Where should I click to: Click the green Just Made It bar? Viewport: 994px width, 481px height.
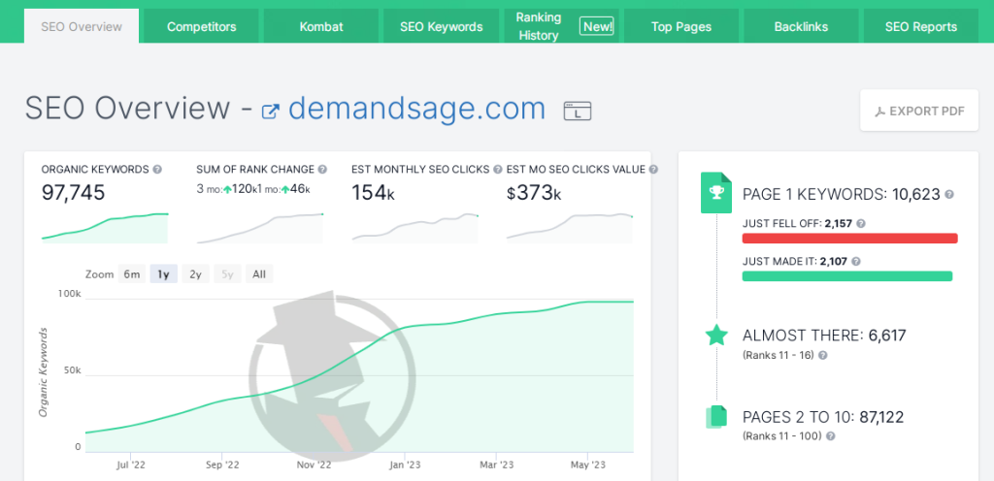point(846,276)
